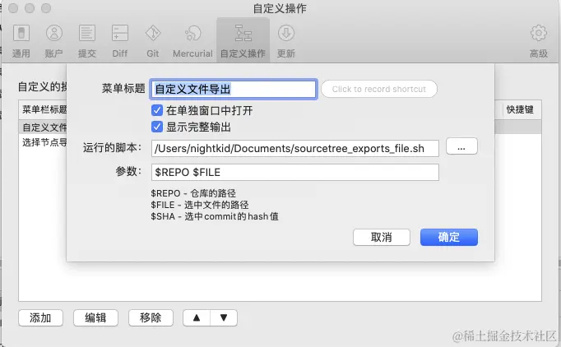Toggle the 显示完整输出 checkbox
Screen dimensions: 561x347
tap(157, 127)
